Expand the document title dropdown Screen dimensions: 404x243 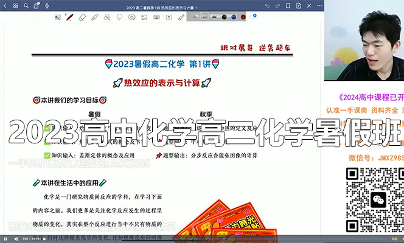click(x=196, y=6)
